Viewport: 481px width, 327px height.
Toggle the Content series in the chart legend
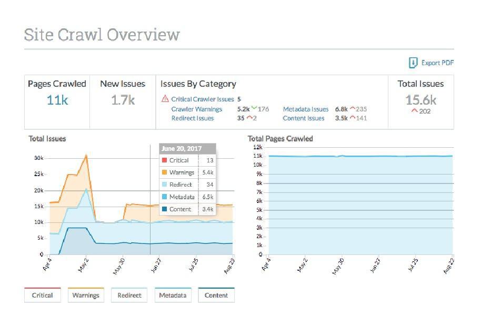pyautogui.click(x=216, y=295)
